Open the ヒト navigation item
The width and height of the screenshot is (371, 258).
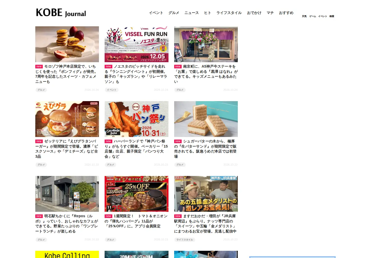(x=207, y=13)
